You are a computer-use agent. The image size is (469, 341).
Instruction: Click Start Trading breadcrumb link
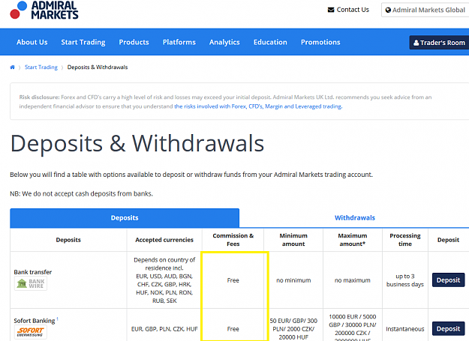(x=41, y=67)
